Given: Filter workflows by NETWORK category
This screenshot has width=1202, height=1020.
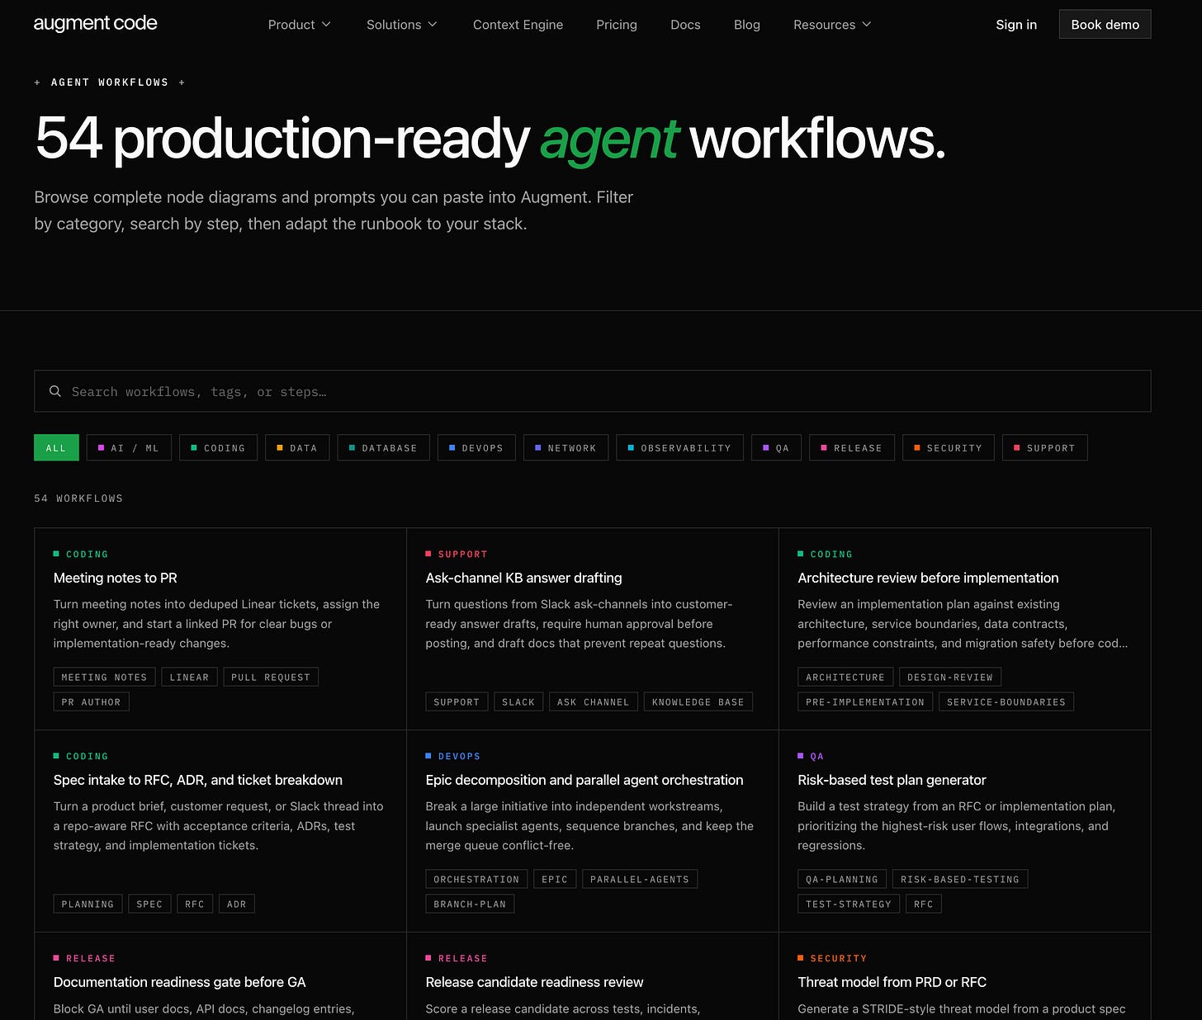Looking at the screenshot, I should 566,448.
